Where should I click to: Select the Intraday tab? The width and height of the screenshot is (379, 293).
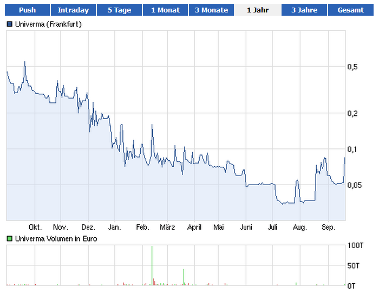pos(73,10)
